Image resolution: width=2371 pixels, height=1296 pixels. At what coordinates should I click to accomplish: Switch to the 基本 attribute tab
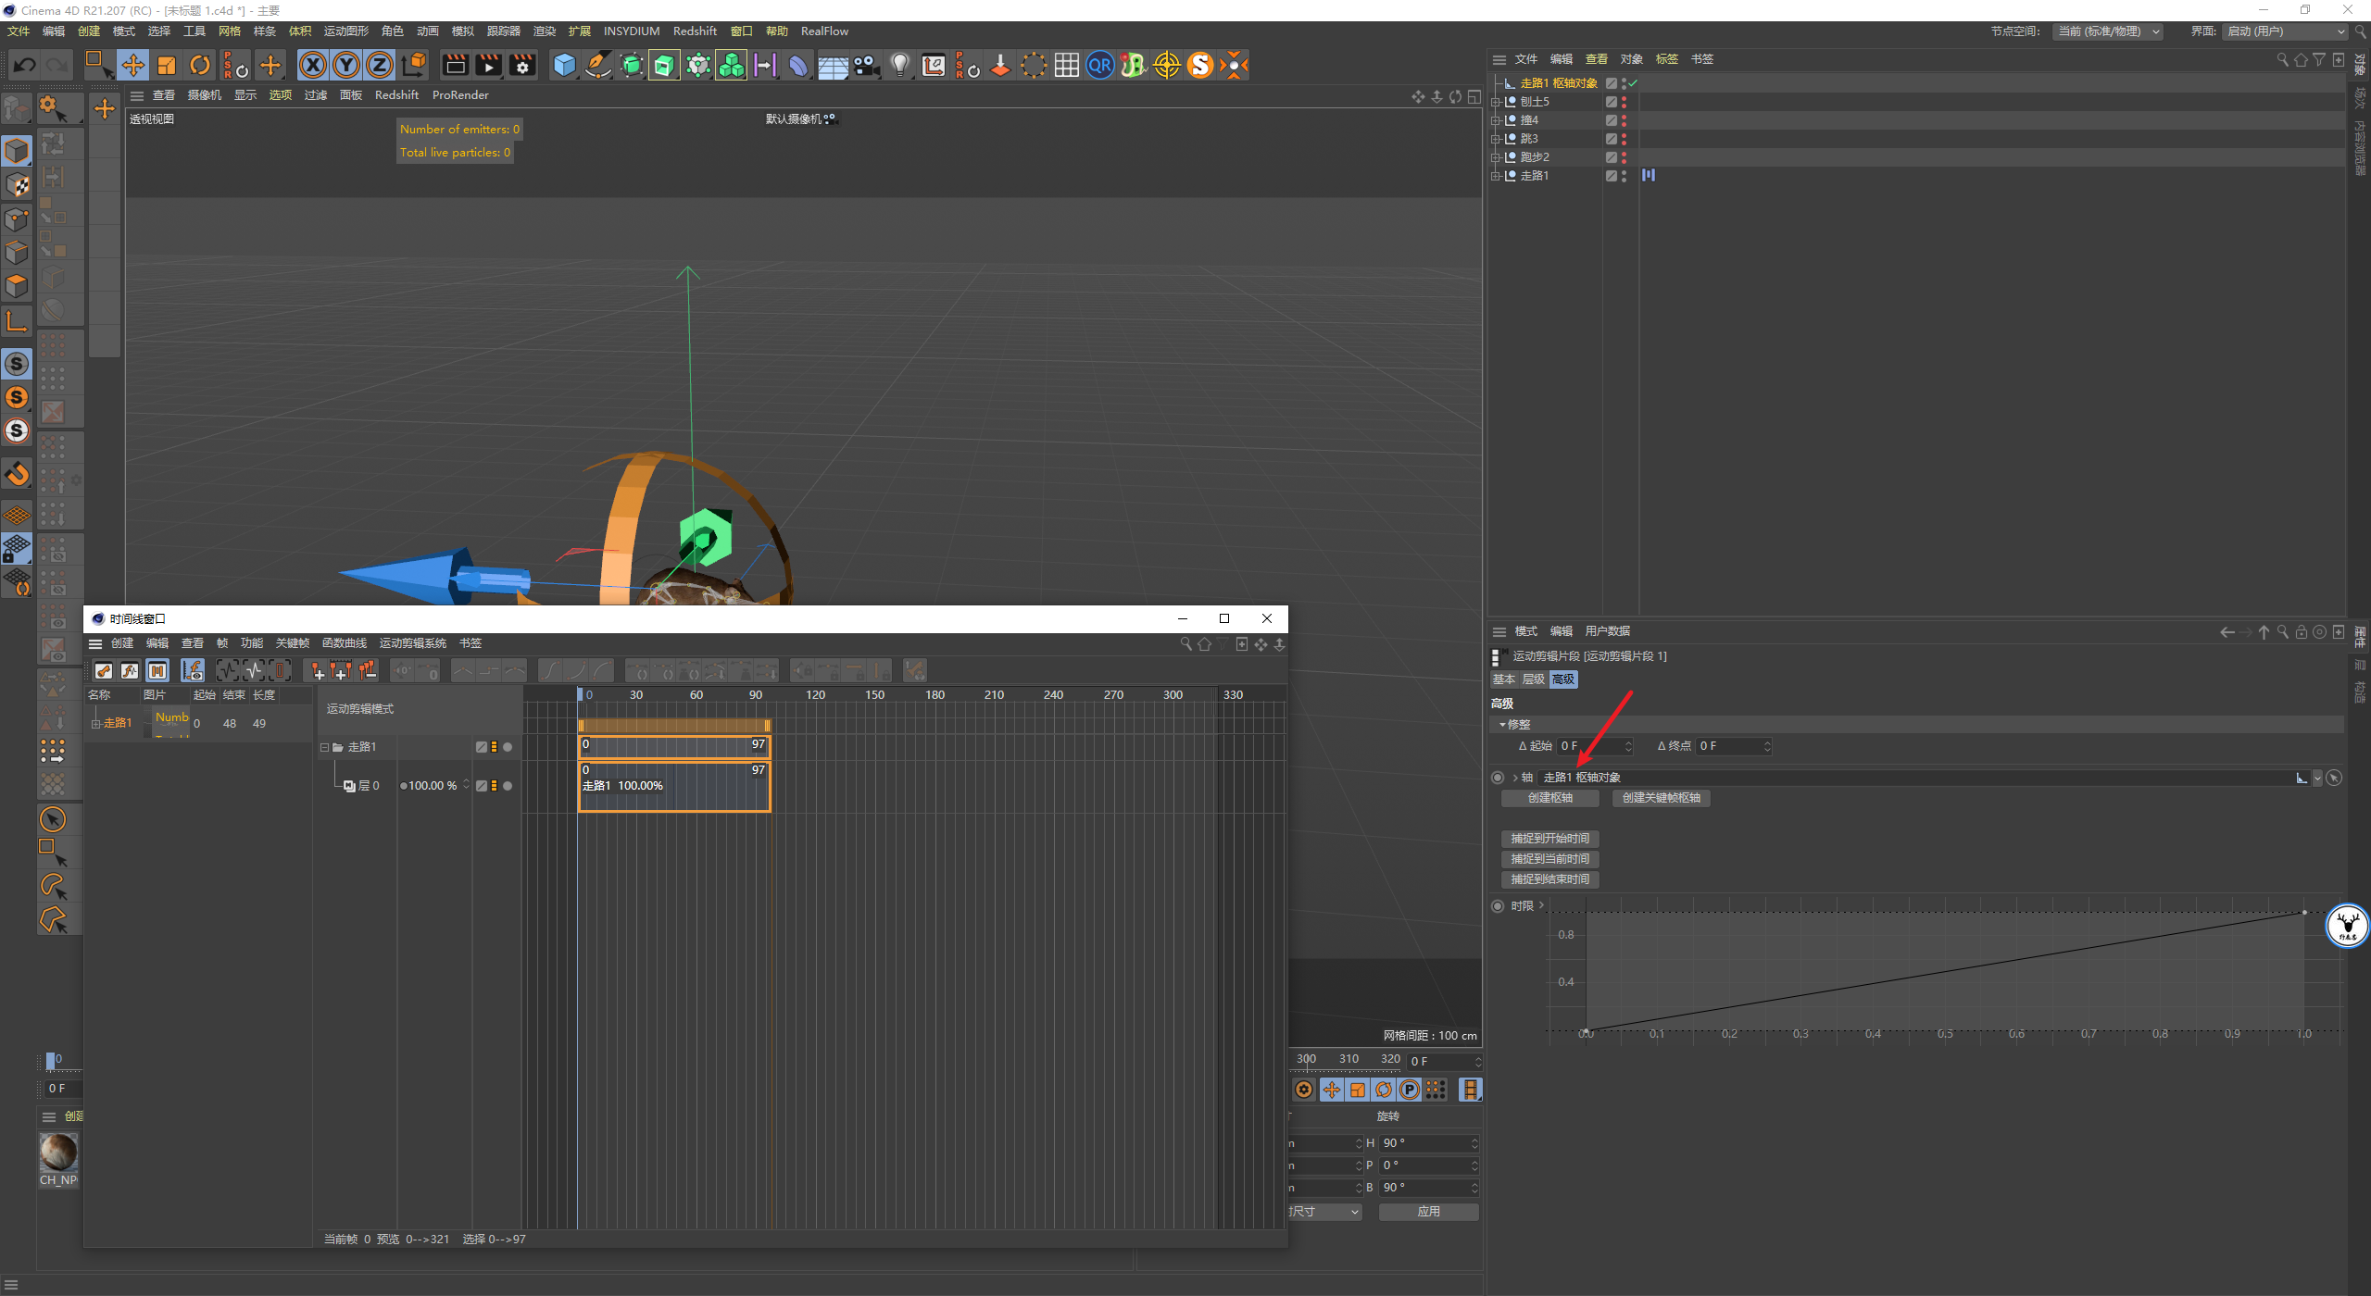[x=1503, y=679]
